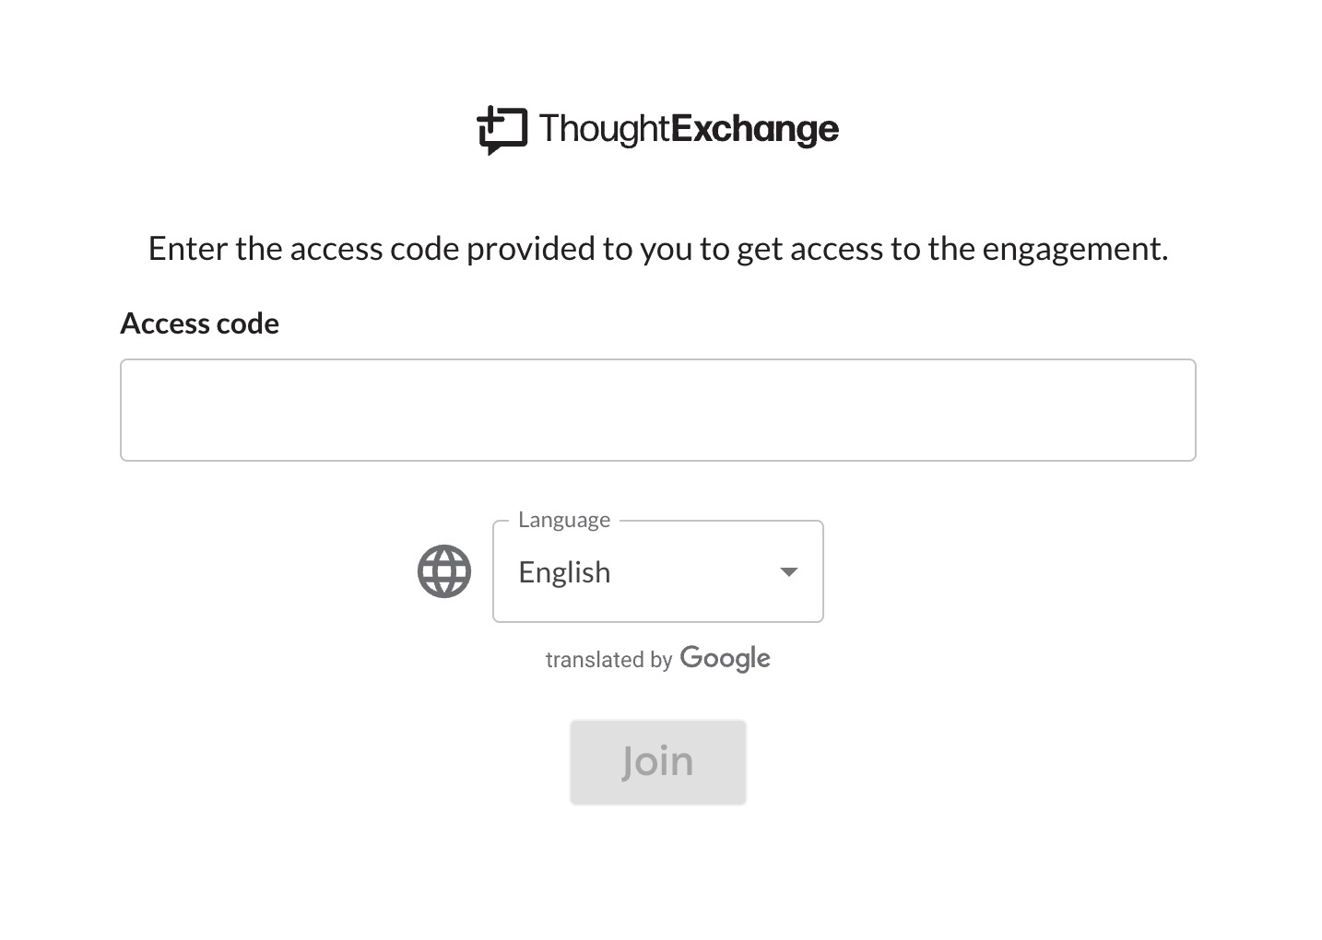The height and width of the screenshot is (940, 1322).
Task: Click the empty space right of the English text
Action: tap(691, 572)
